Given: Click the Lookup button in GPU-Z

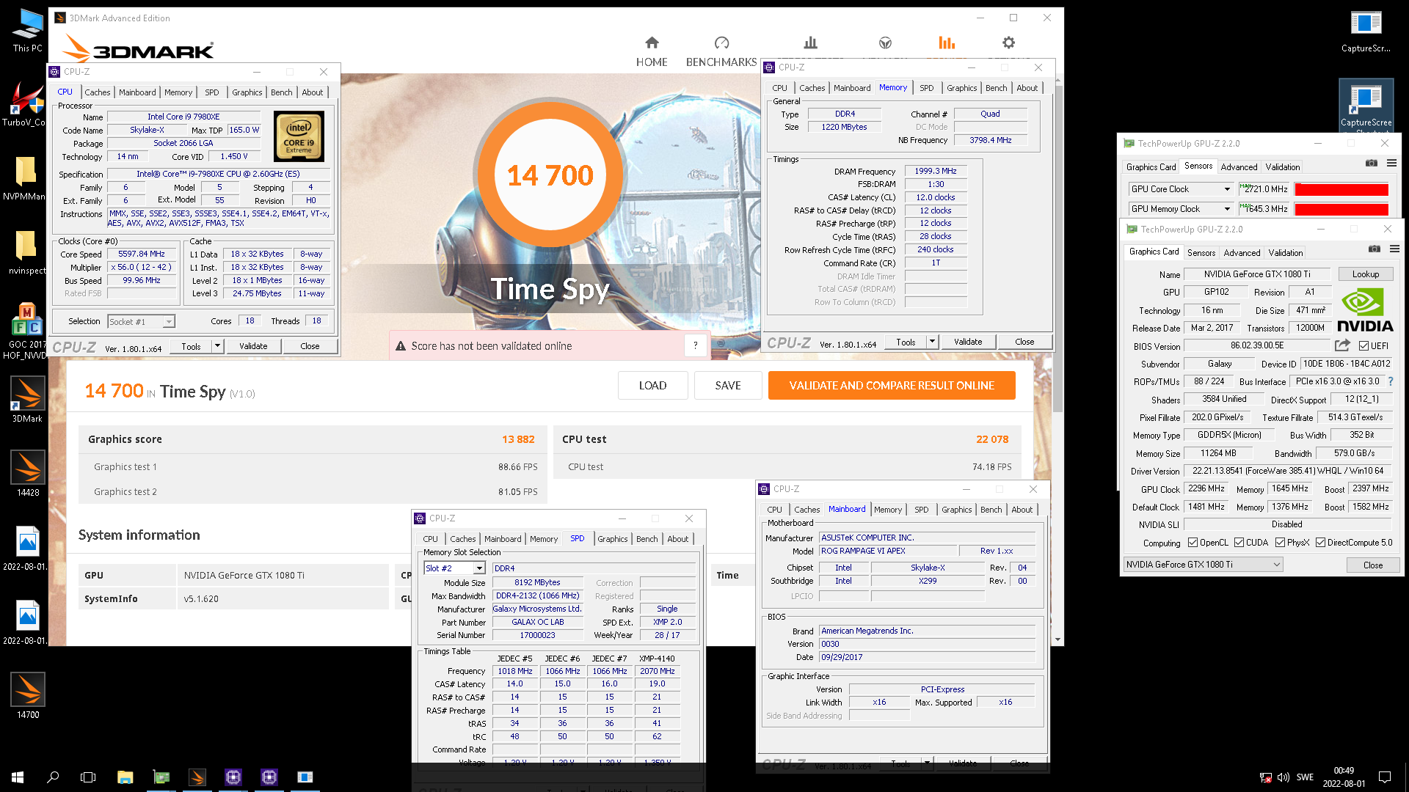Looking at the screenshot, I should (x=1366, y=274).
